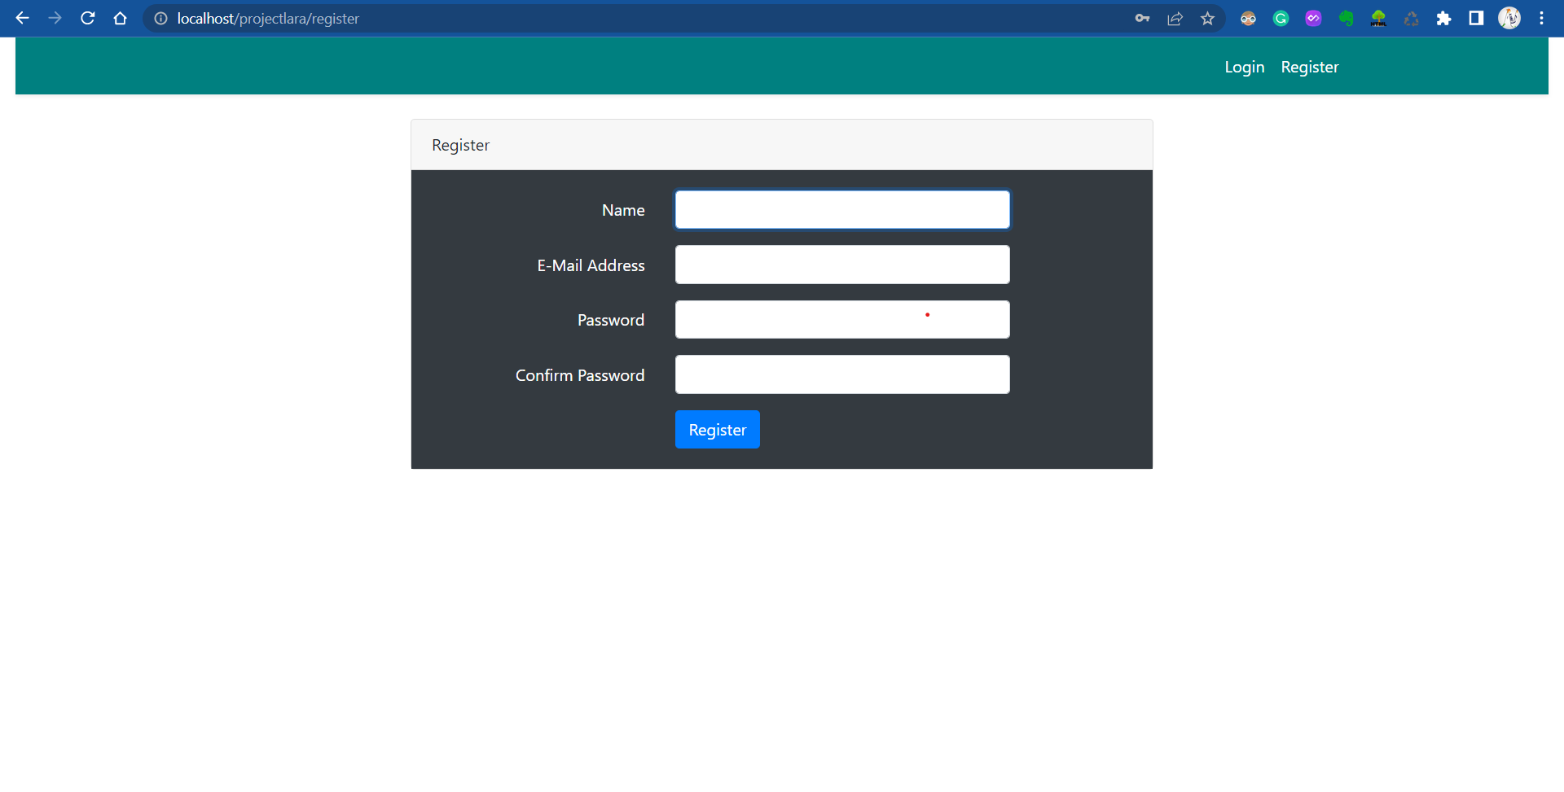Click the browser back arrow

tap(22, 18)
